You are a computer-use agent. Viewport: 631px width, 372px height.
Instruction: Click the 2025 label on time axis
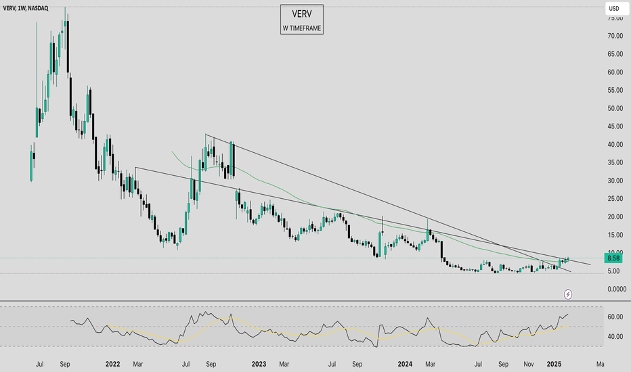click(x=554, y=364)
